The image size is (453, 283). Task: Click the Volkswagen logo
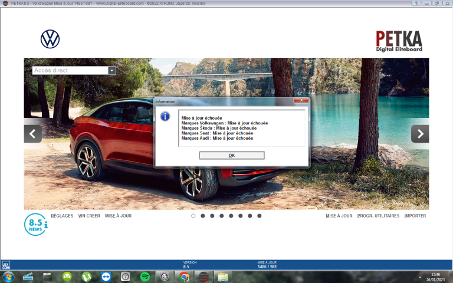coord(50,39)
